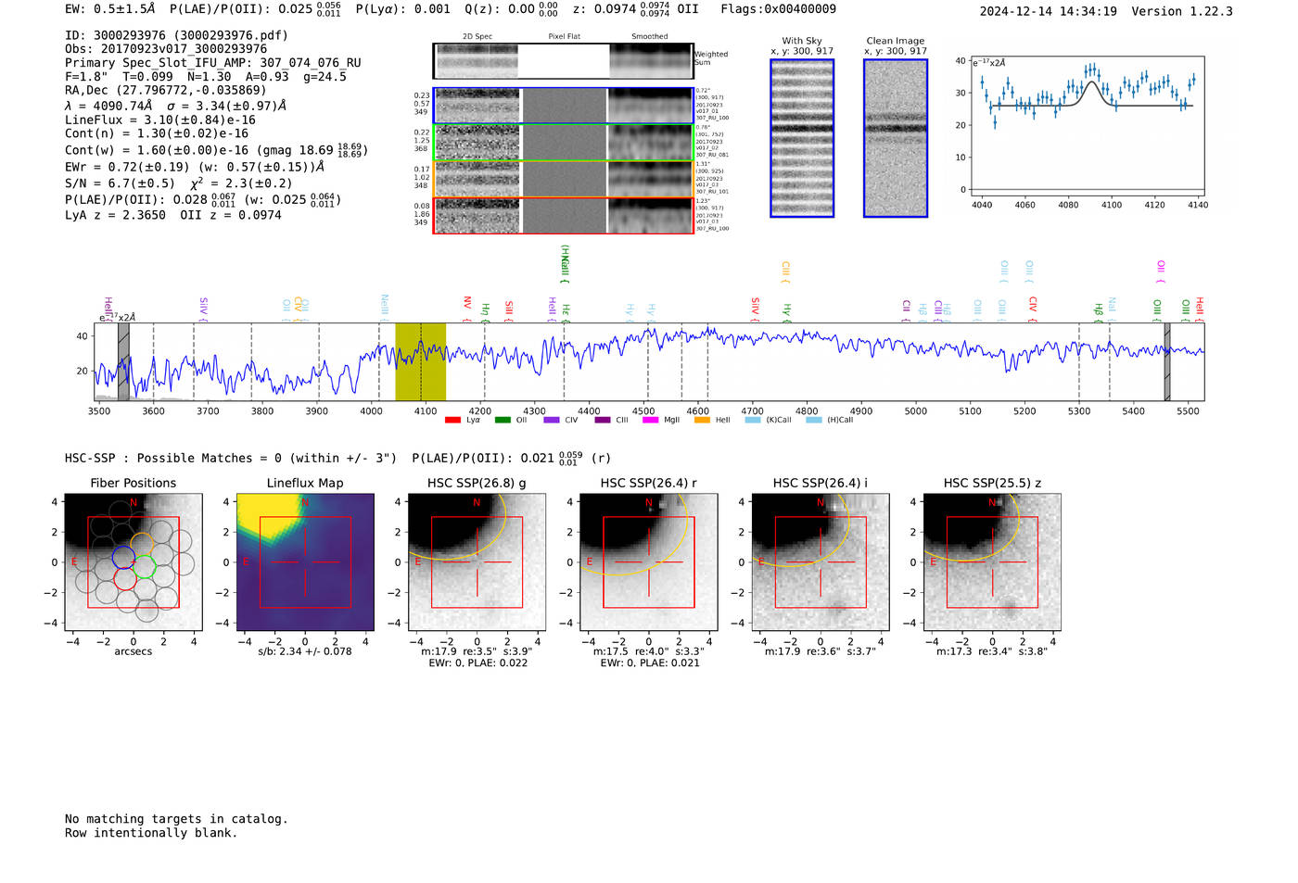Click the Cont(w) gmag 18.69 line
Screen dimensions: 1298x883
pos(215,149)
